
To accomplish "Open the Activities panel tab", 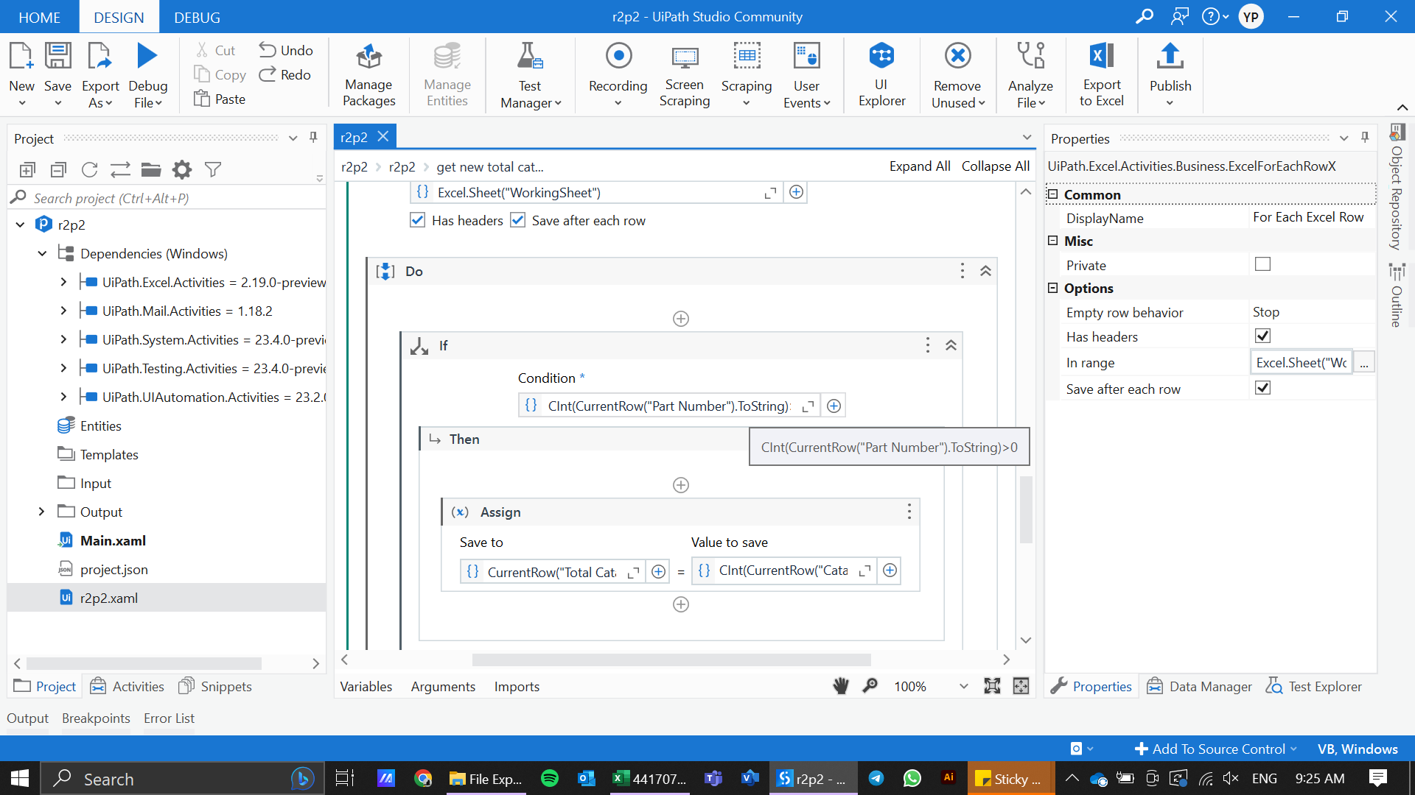I will point(127,686).
